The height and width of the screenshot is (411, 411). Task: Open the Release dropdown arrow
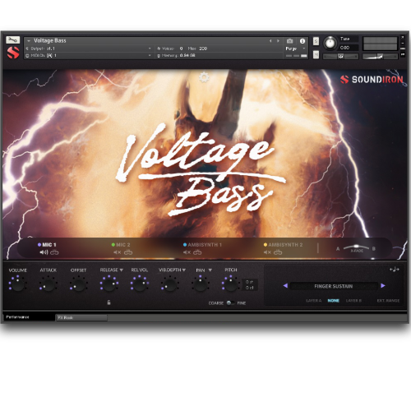[x=121, y=270]
